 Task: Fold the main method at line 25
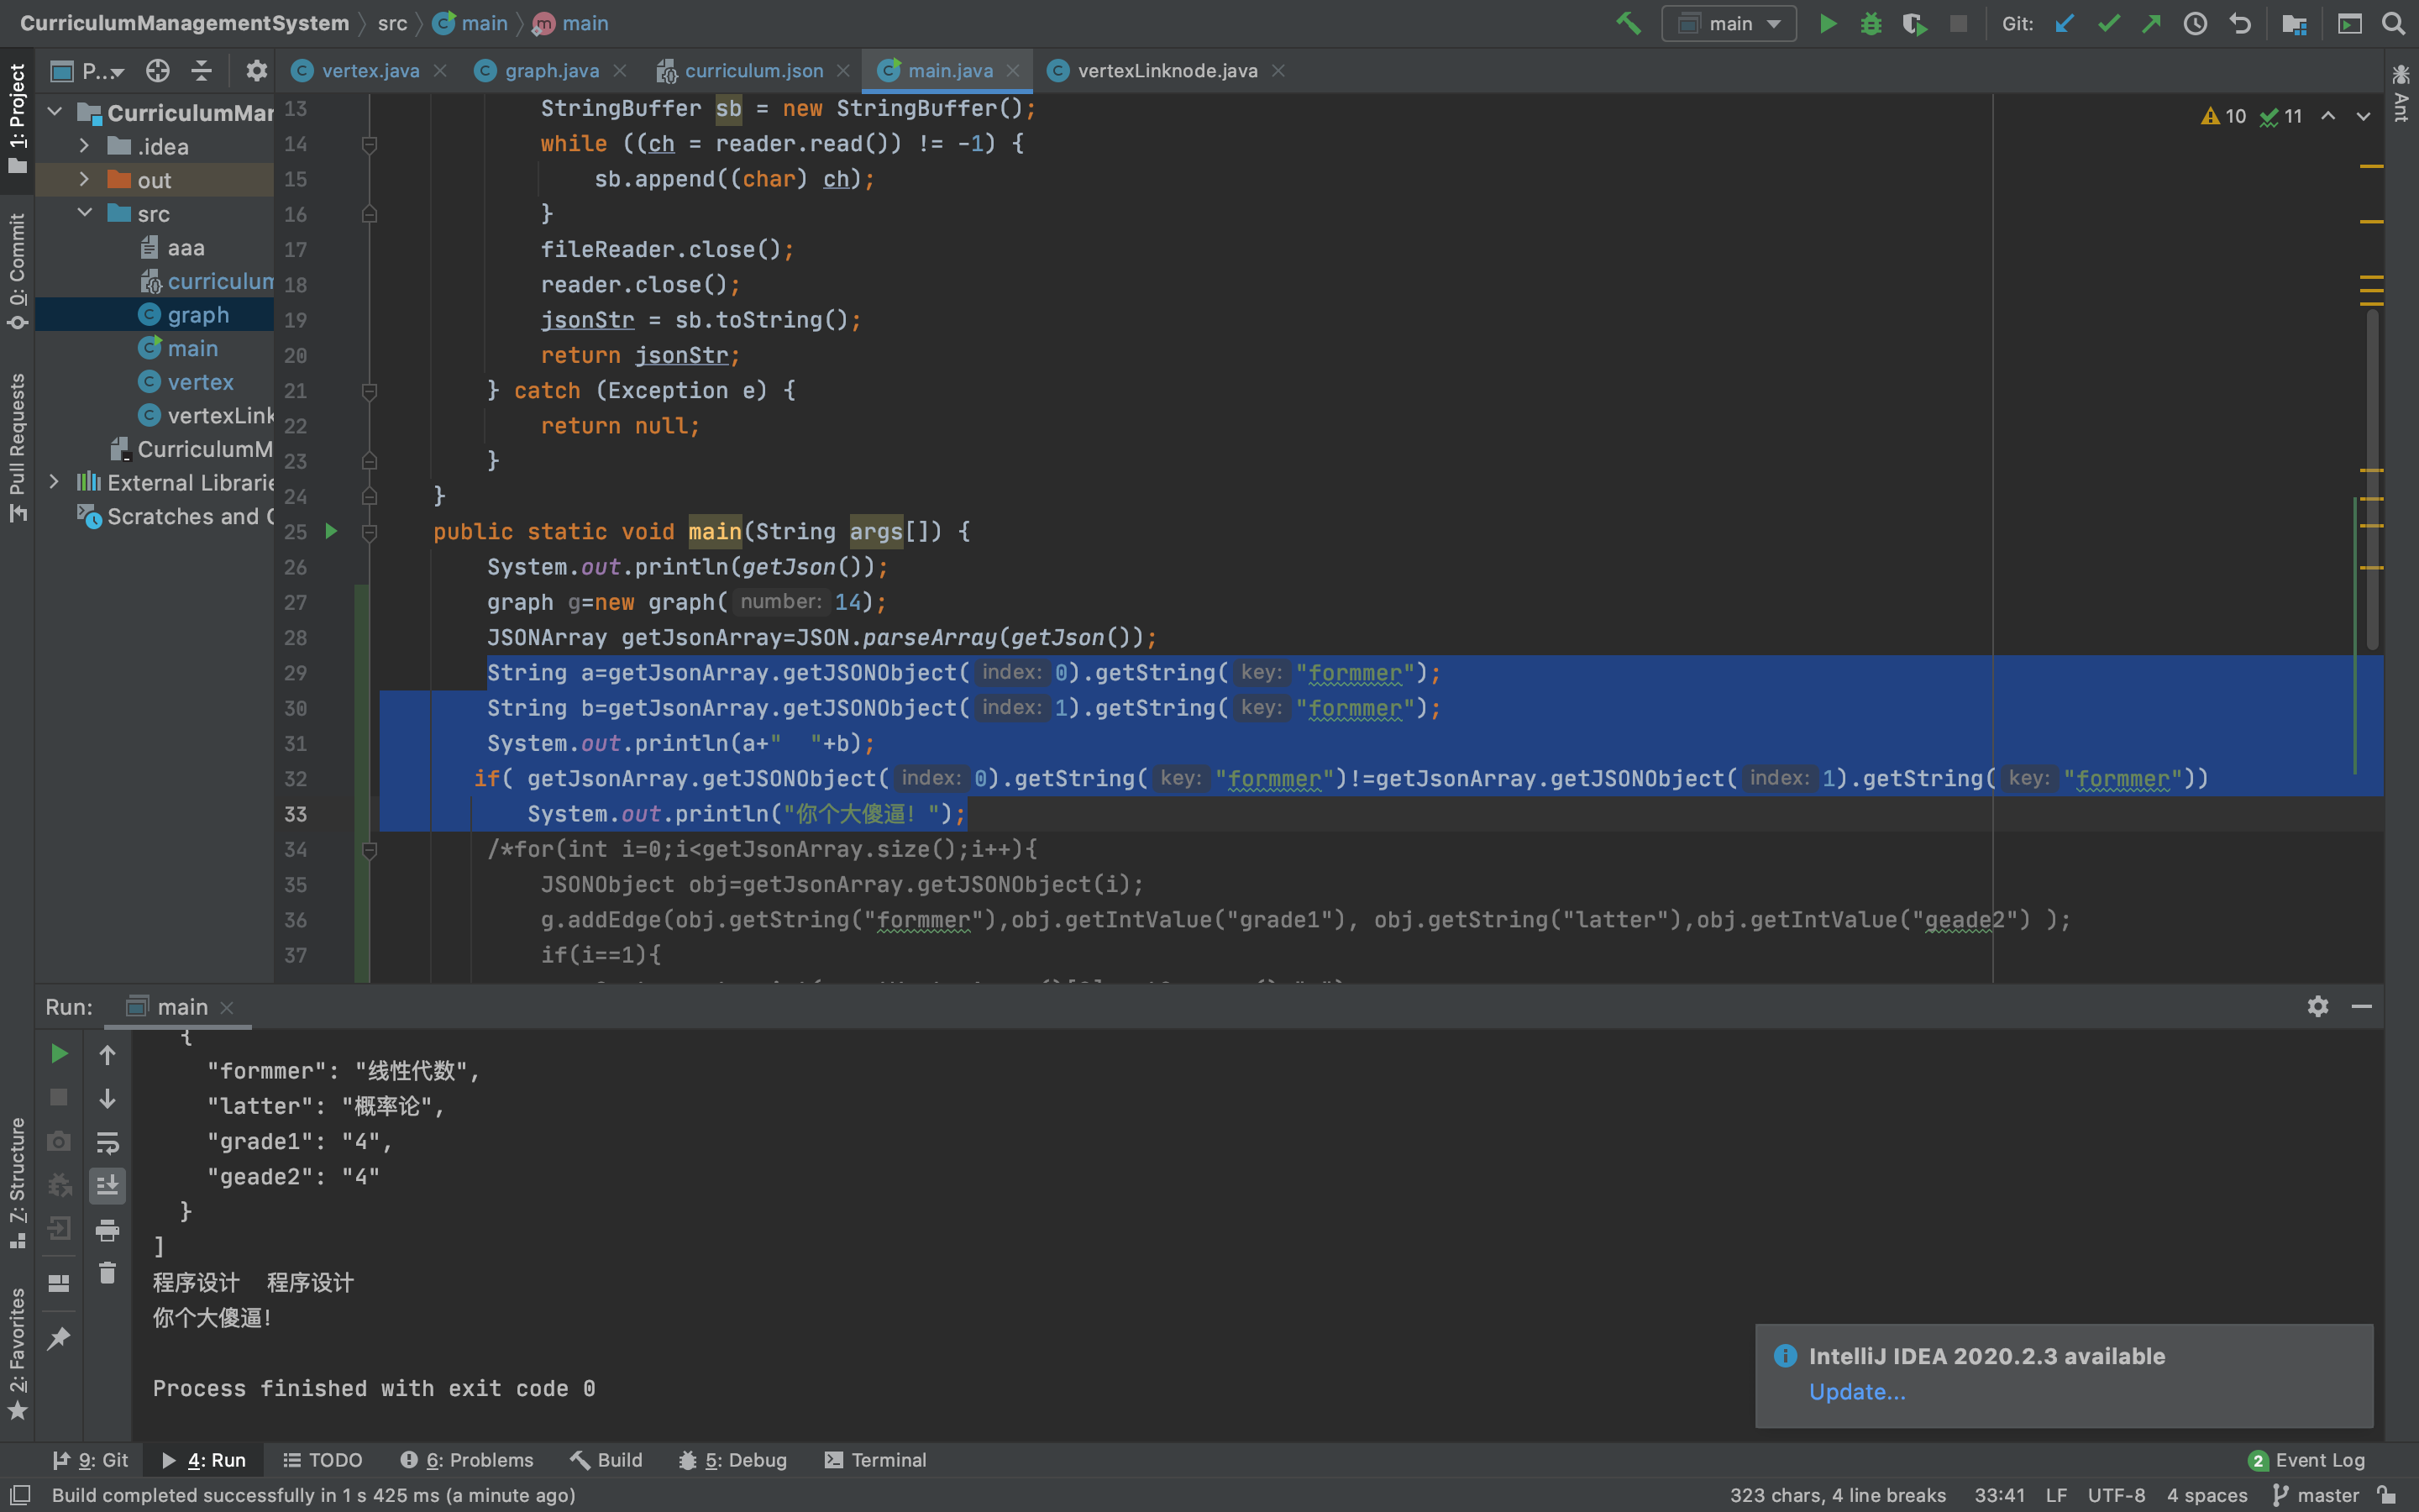[x=369, y=532]
